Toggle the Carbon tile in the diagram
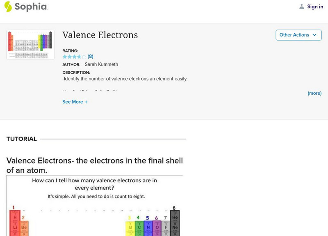328x236 pixels. click(x=139, y=227)
